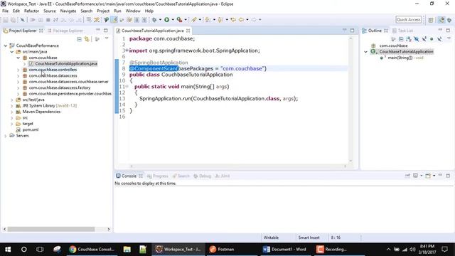This screenshot has height=256, width=455.
Task: Click the editor horizontal scrollbar
Action: pyautogui.click(x=238, y=166)
